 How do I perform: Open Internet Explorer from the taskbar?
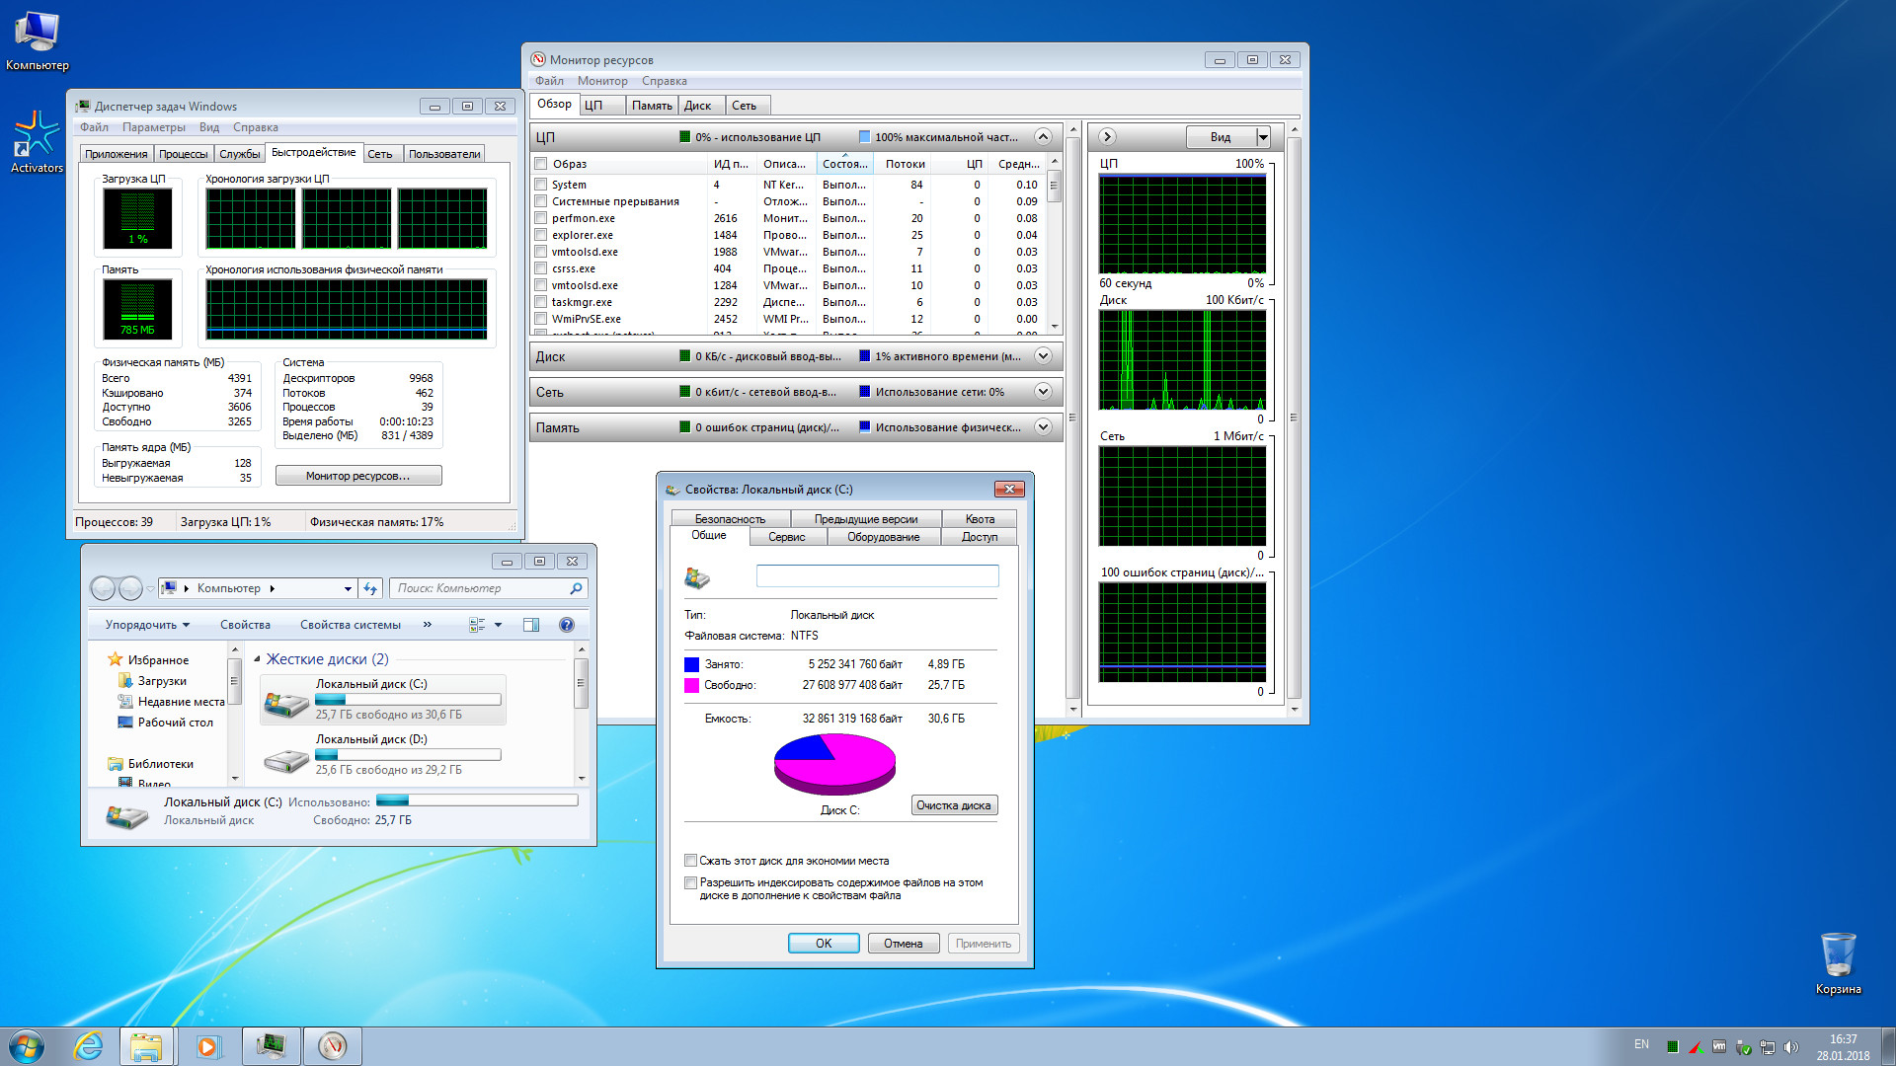pos(89,1046)
